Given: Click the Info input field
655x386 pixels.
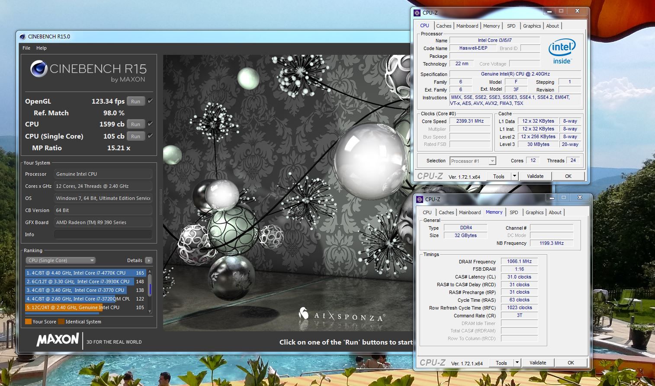Looking at the screenshot, I should click(x=103, y=234).
